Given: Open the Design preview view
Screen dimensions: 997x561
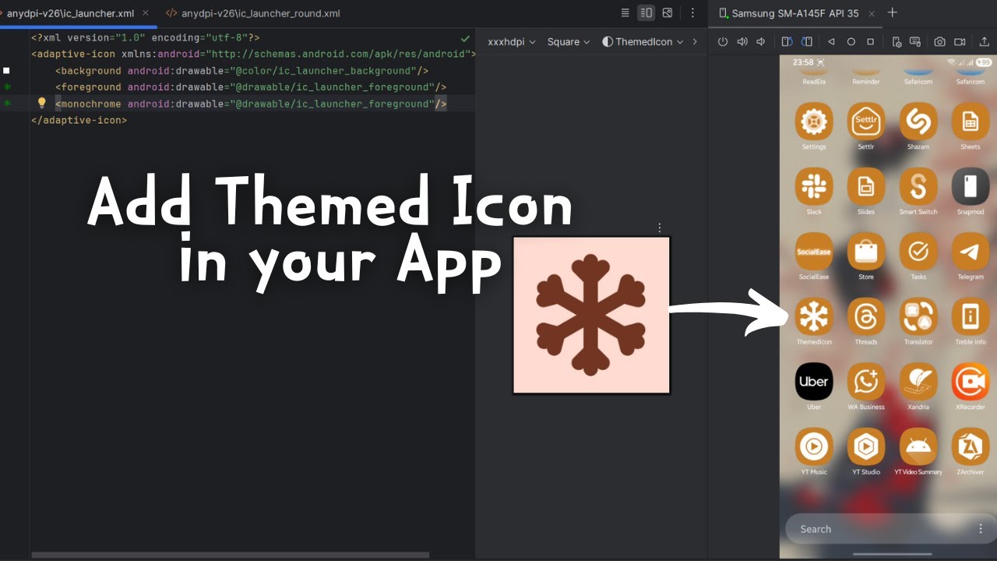Looking at the screenshot, I should click(667, 12).
